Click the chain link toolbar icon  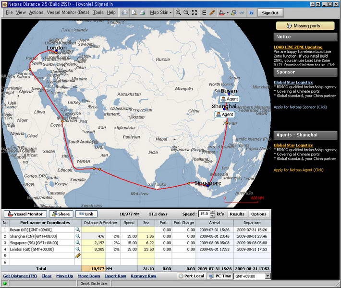(x=242, y=12)
